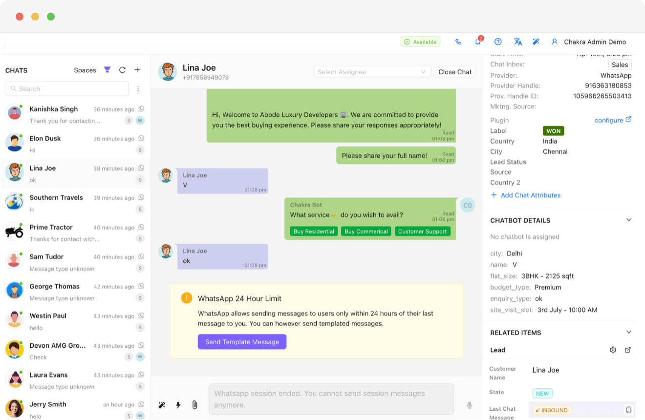Viewport: 645px width, 420px height.
Task: Click the CB Chakra Bot avatar
Action: click(468, 205)
